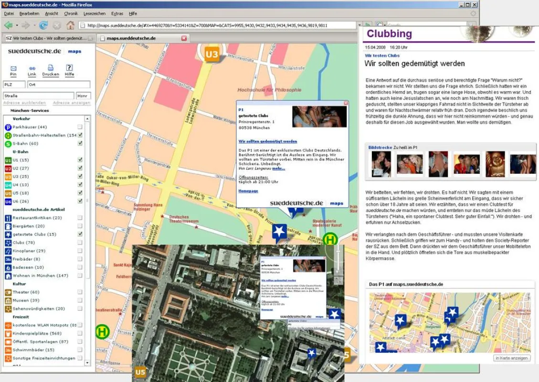Click the services list scroll-up arrow

point(87,118)
